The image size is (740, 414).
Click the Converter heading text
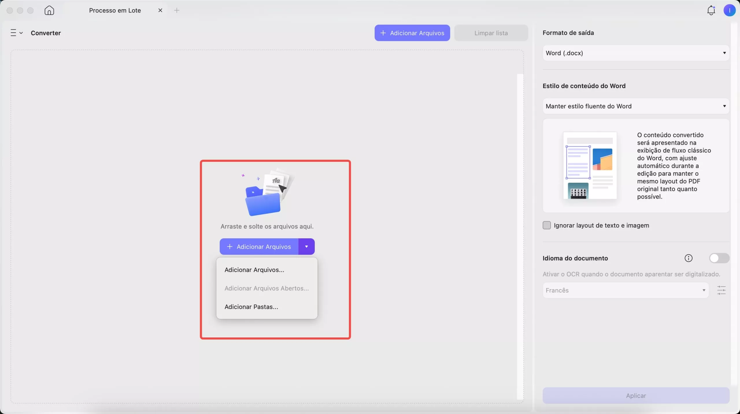(x=46, y=33)
